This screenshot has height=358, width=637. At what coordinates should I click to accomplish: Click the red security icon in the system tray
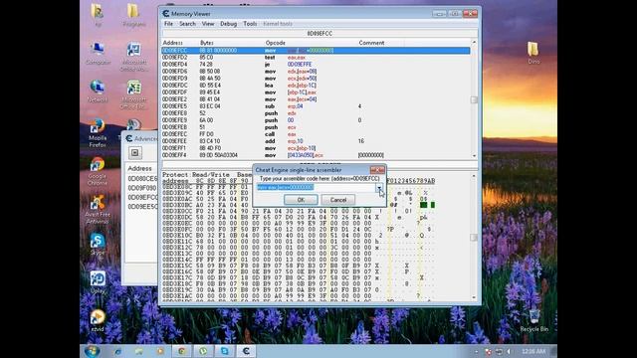pos(489,351)
